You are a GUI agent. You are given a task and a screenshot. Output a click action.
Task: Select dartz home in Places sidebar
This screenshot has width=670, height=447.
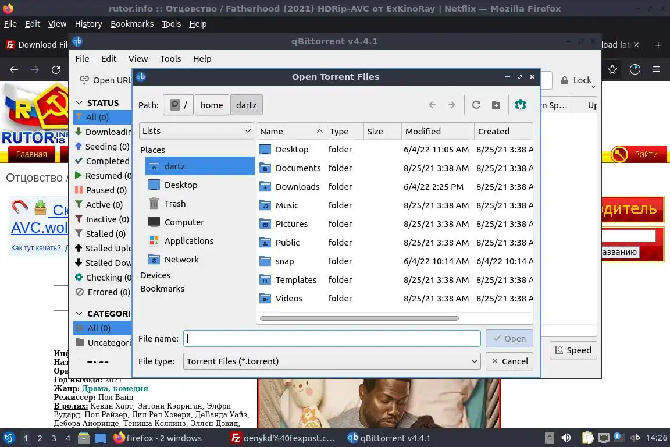[199, 166]
